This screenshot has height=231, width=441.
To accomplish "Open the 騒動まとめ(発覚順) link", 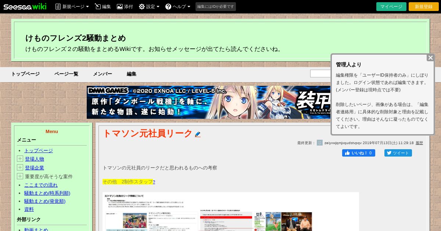I will pyautogui.click(x=44, y=201).
